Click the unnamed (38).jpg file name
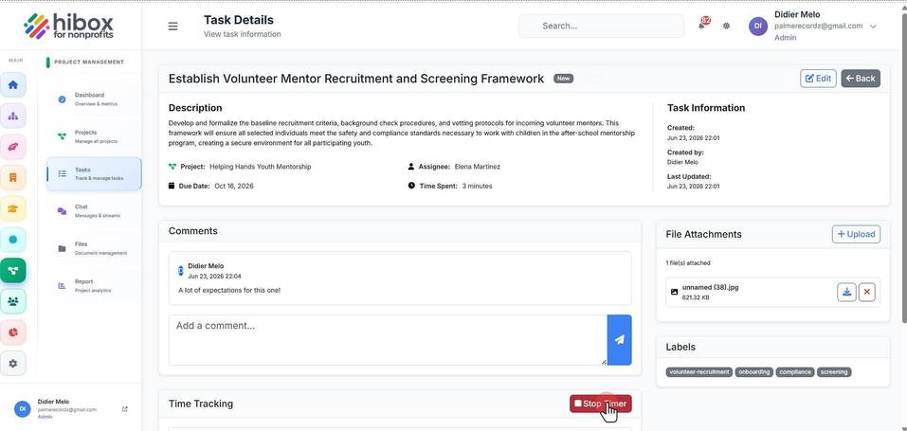Screen dimensions: 907x431 click(x=710, y=287)
